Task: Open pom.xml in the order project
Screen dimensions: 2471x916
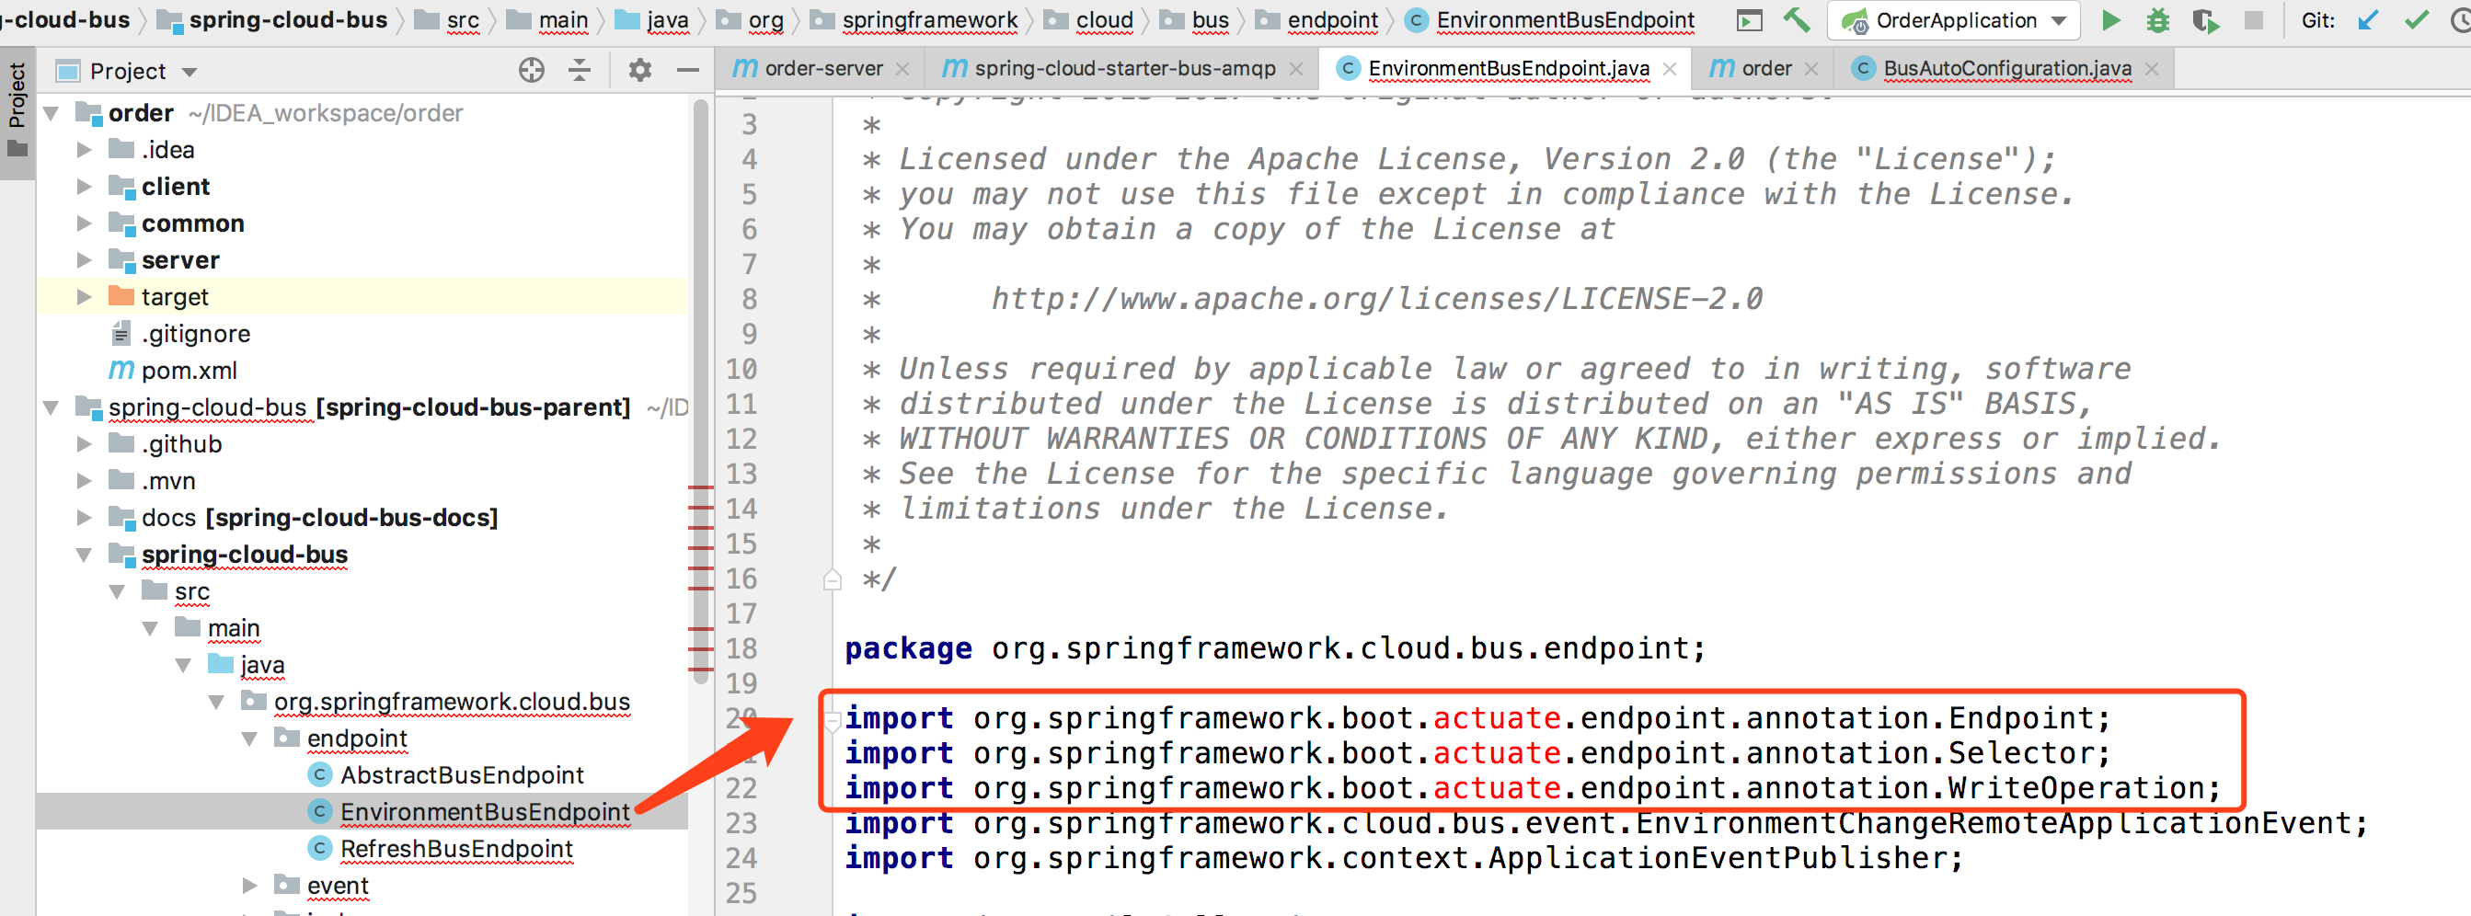Action: tap(189, 371)
